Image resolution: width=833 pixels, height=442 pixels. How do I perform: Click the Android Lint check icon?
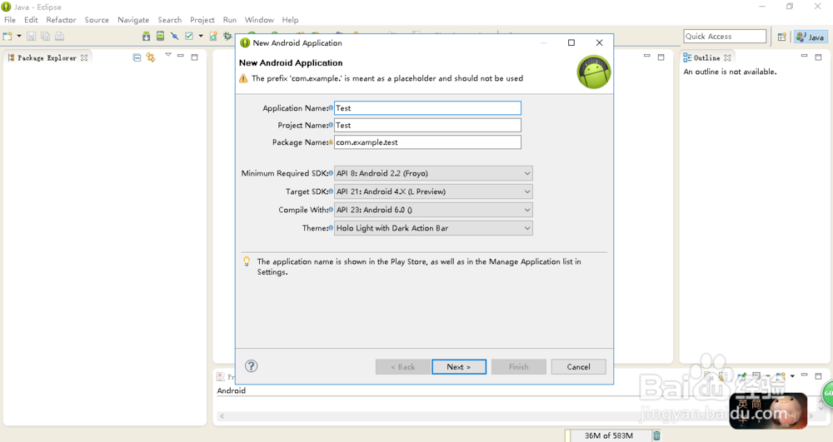(x=174, y=36)
